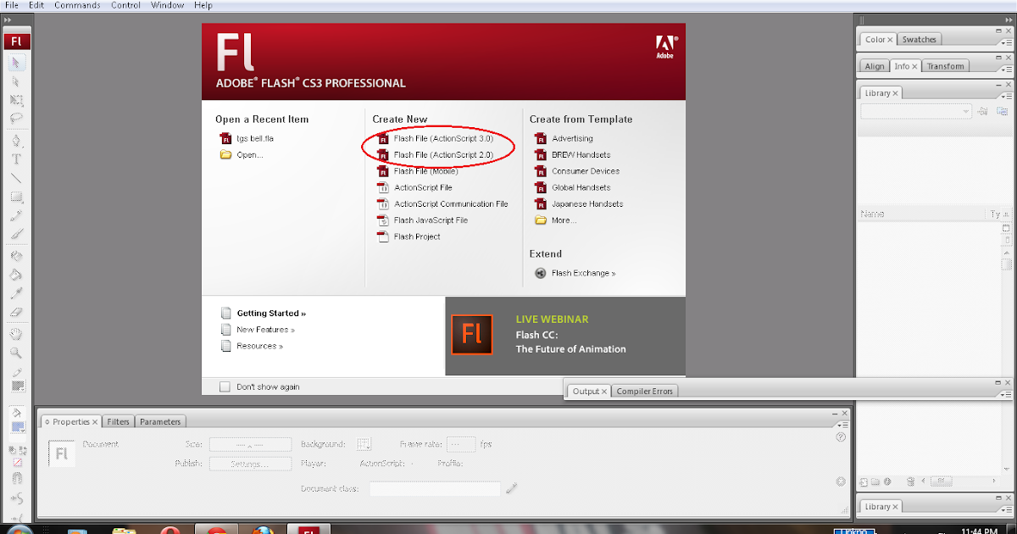Screen dimensions: 1017x534
Task: Switch to the Compiler Errors tab
Action: pyautogui.click(x=645, y=391)
